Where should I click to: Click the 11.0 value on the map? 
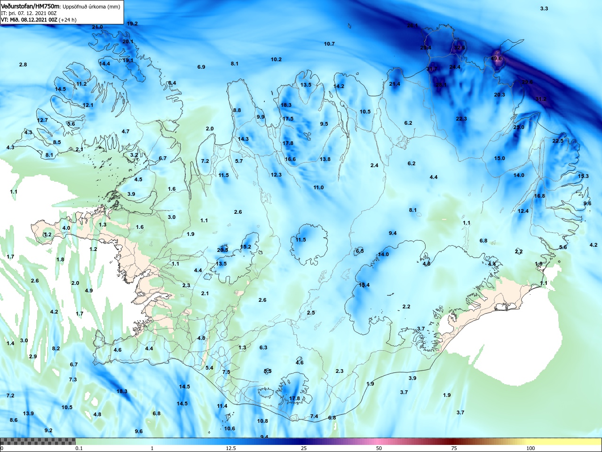318,187
